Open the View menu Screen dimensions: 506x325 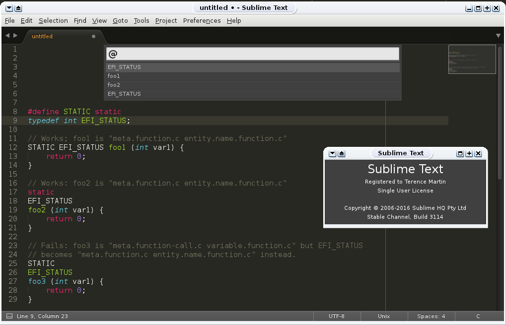[x=99, y=21]
